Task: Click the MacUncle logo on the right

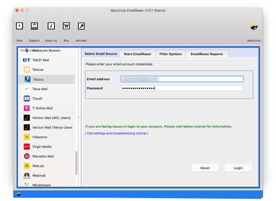Action: [254, 26]
